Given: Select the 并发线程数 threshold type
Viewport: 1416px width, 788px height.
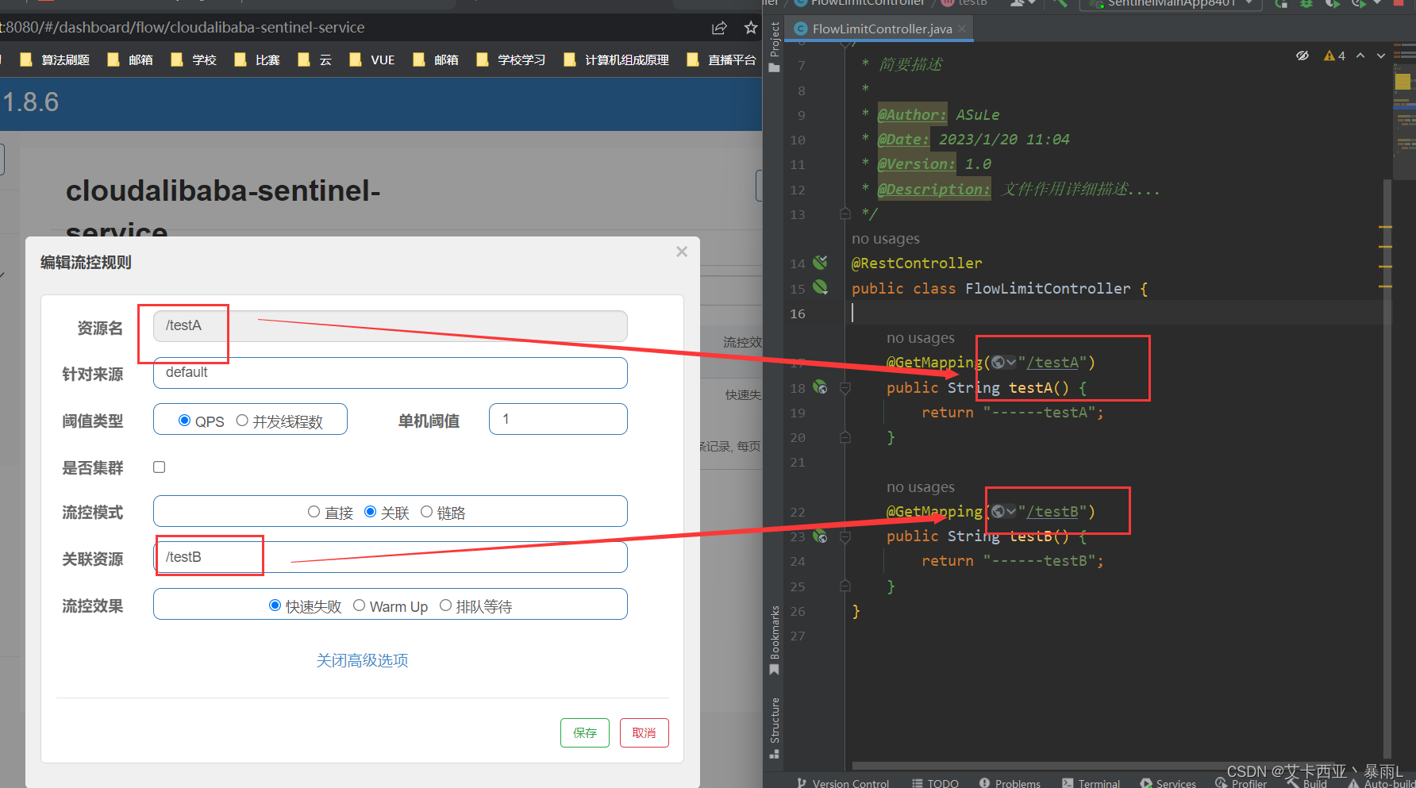Looking at the screenshot, I should [x=242, y=421].
